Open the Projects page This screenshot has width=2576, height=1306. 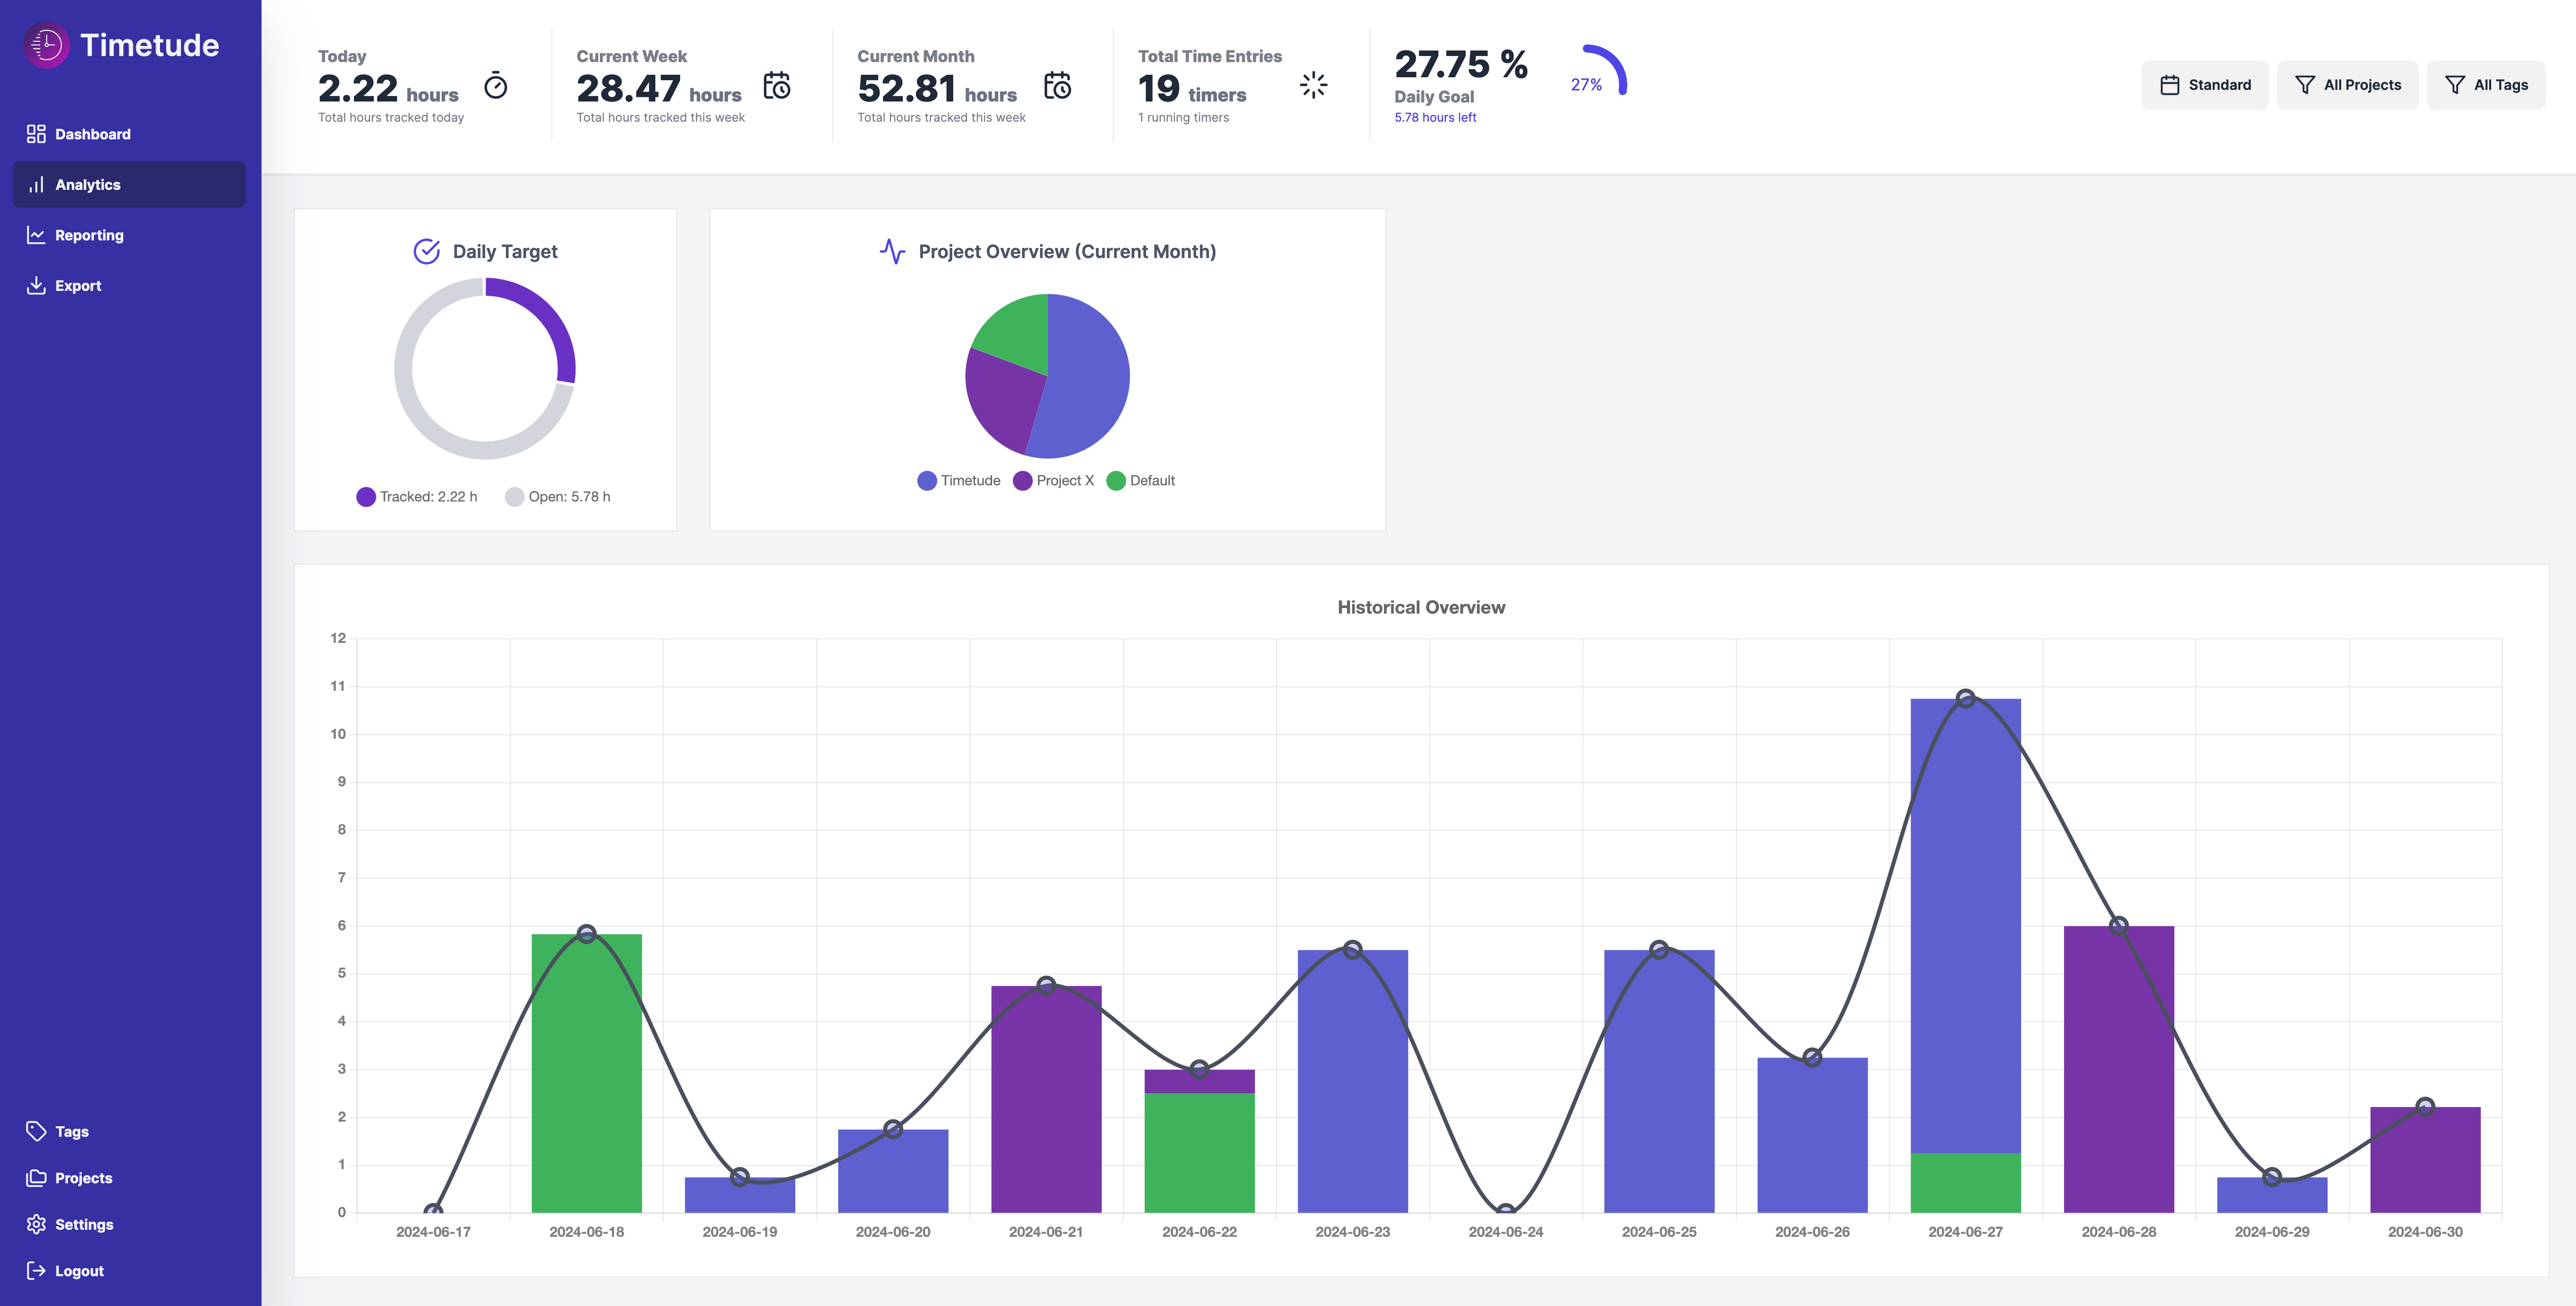[129, 1178]
